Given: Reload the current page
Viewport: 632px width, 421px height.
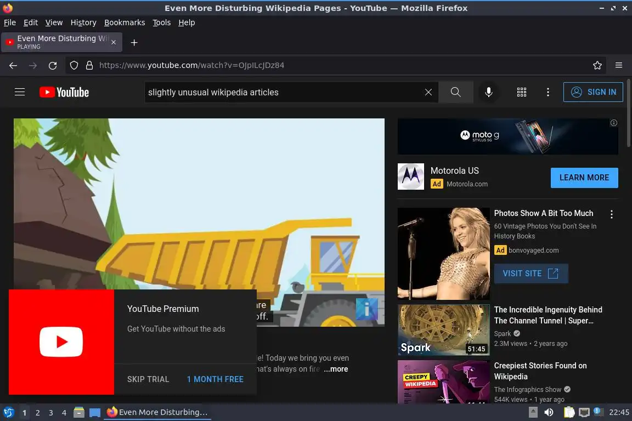Looking at the screenshot, I should [53, 65].
